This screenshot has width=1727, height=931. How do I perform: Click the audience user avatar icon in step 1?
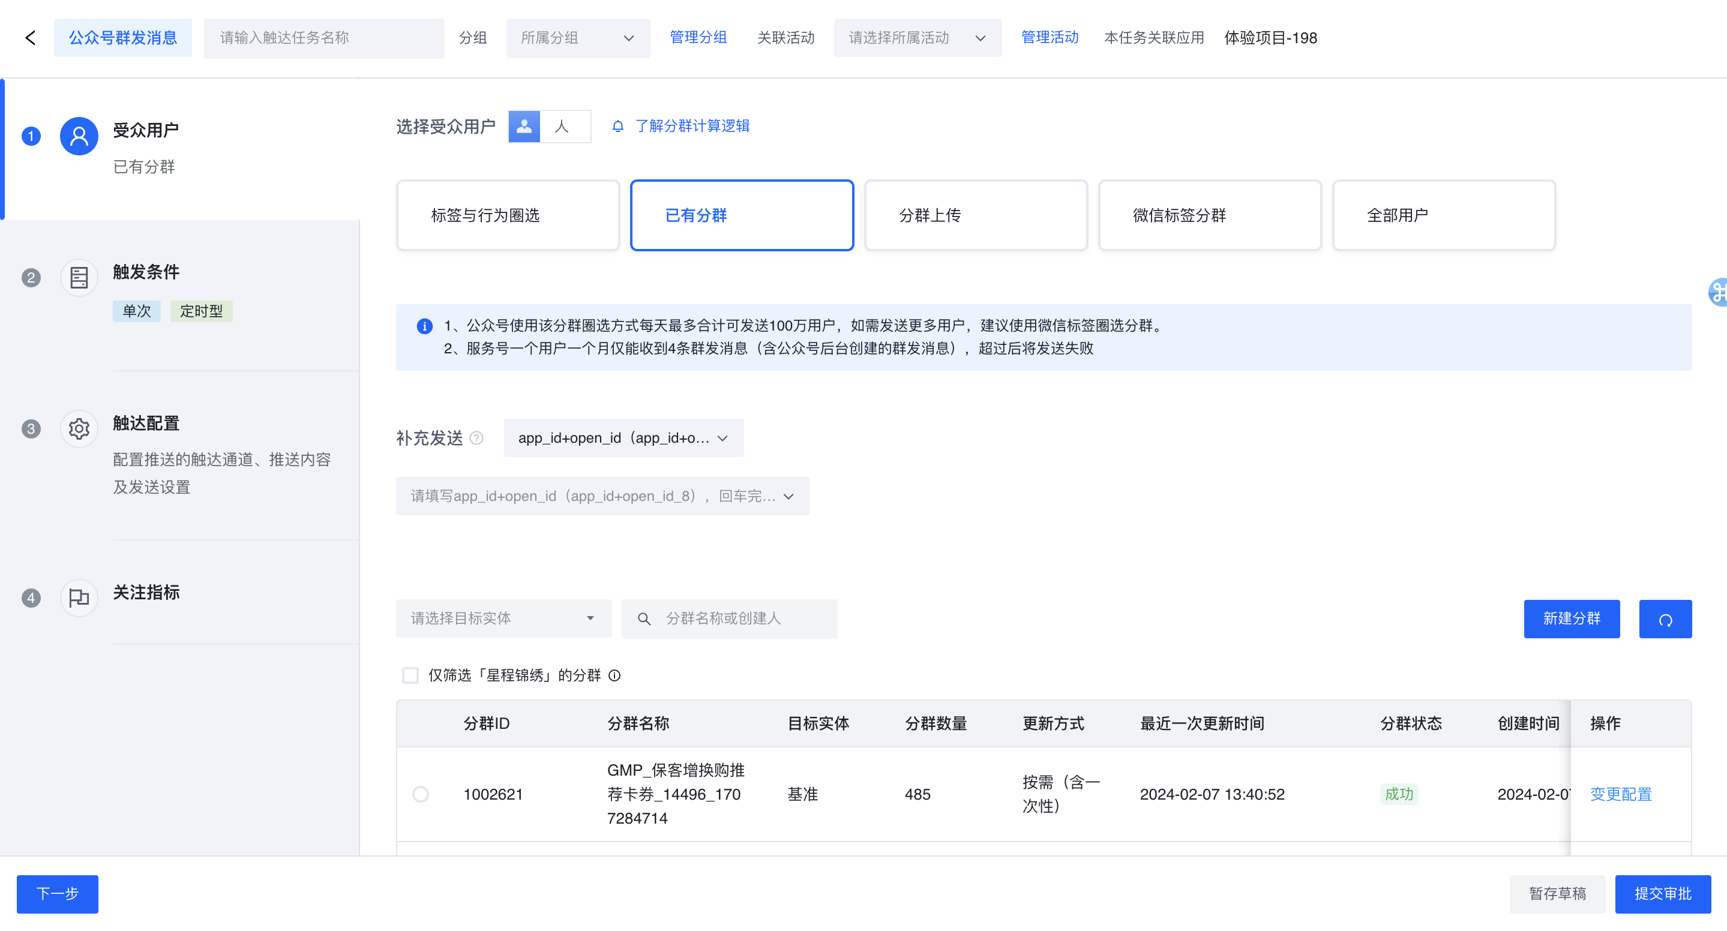point(79,136)
